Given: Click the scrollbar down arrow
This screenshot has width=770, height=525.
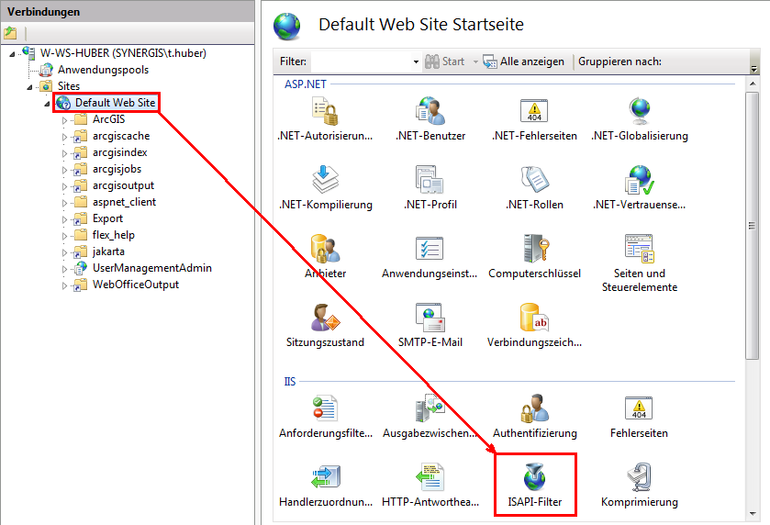Looking at the screenshot, I should (753, 514).
